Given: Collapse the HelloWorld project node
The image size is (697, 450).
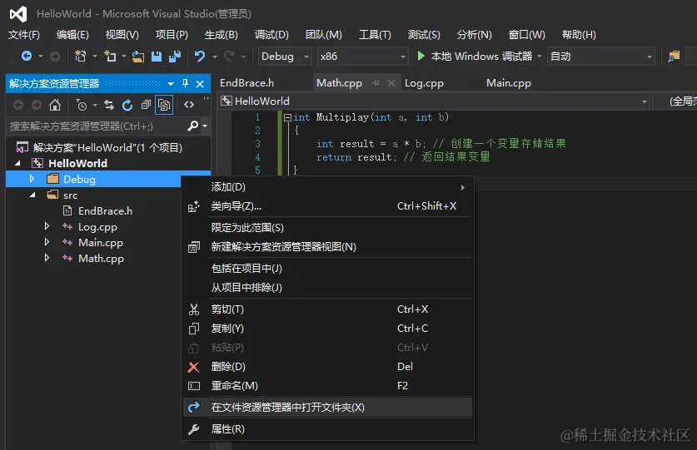Looking at the screenshot, I should tap(17, 164).
